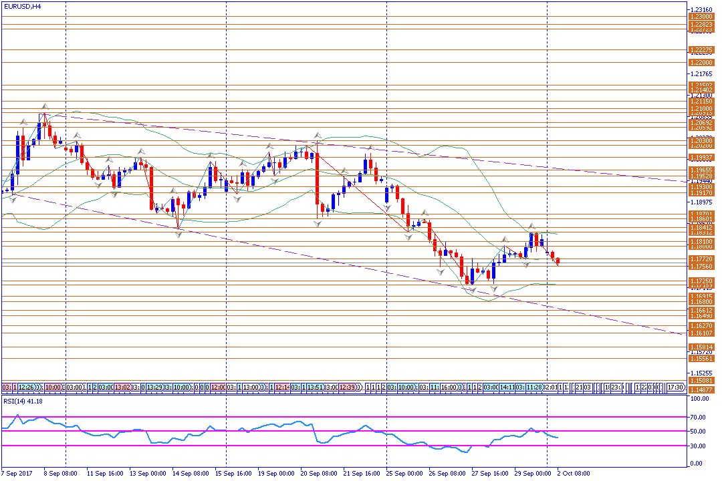Image resolution: width=722 pixels, height=481 pixels.
Task: Click the RSI 70.00 level value
Action: (698, 417)
